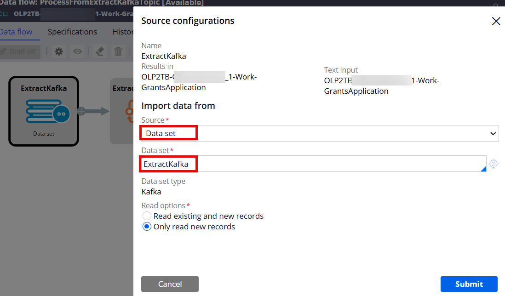
Task: Close the Source configurations dialog
Action: (x=496, y=21)
